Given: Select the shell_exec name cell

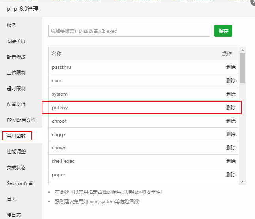Looking at the screenshot, I should pos(63,161).
